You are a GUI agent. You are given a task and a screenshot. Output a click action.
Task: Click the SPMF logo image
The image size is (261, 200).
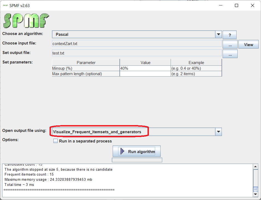coord(26,21)
